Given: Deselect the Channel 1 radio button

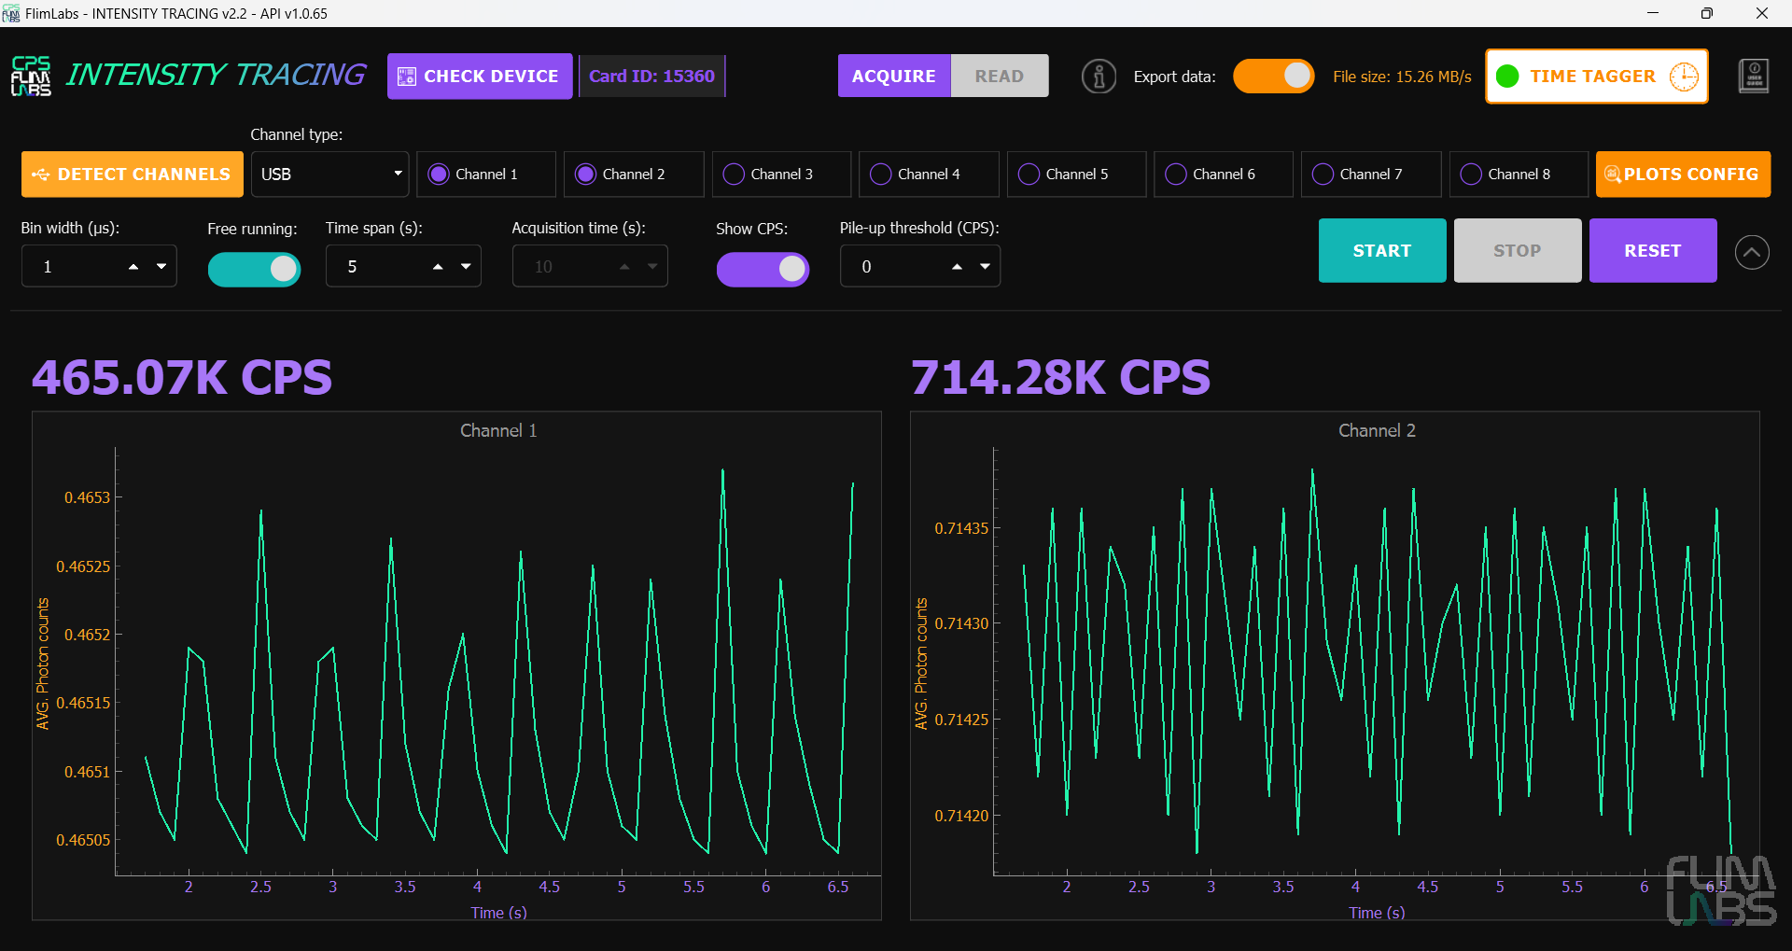Looking at the screenshot, I should (439, 175).
